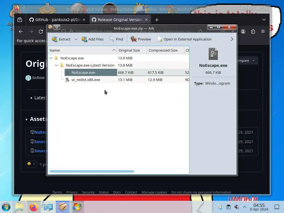Screen dimensions: 284x213
Task: Minimize the Ark window
Action: tap(211, 27)
